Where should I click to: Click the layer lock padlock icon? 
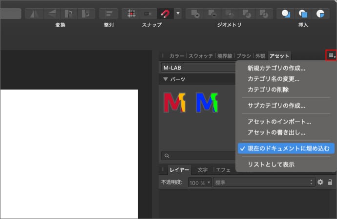(x=330, y=182)
